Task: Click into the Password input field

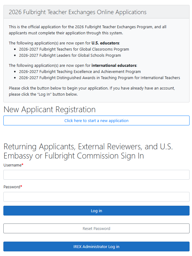Action: coord(96,197)
